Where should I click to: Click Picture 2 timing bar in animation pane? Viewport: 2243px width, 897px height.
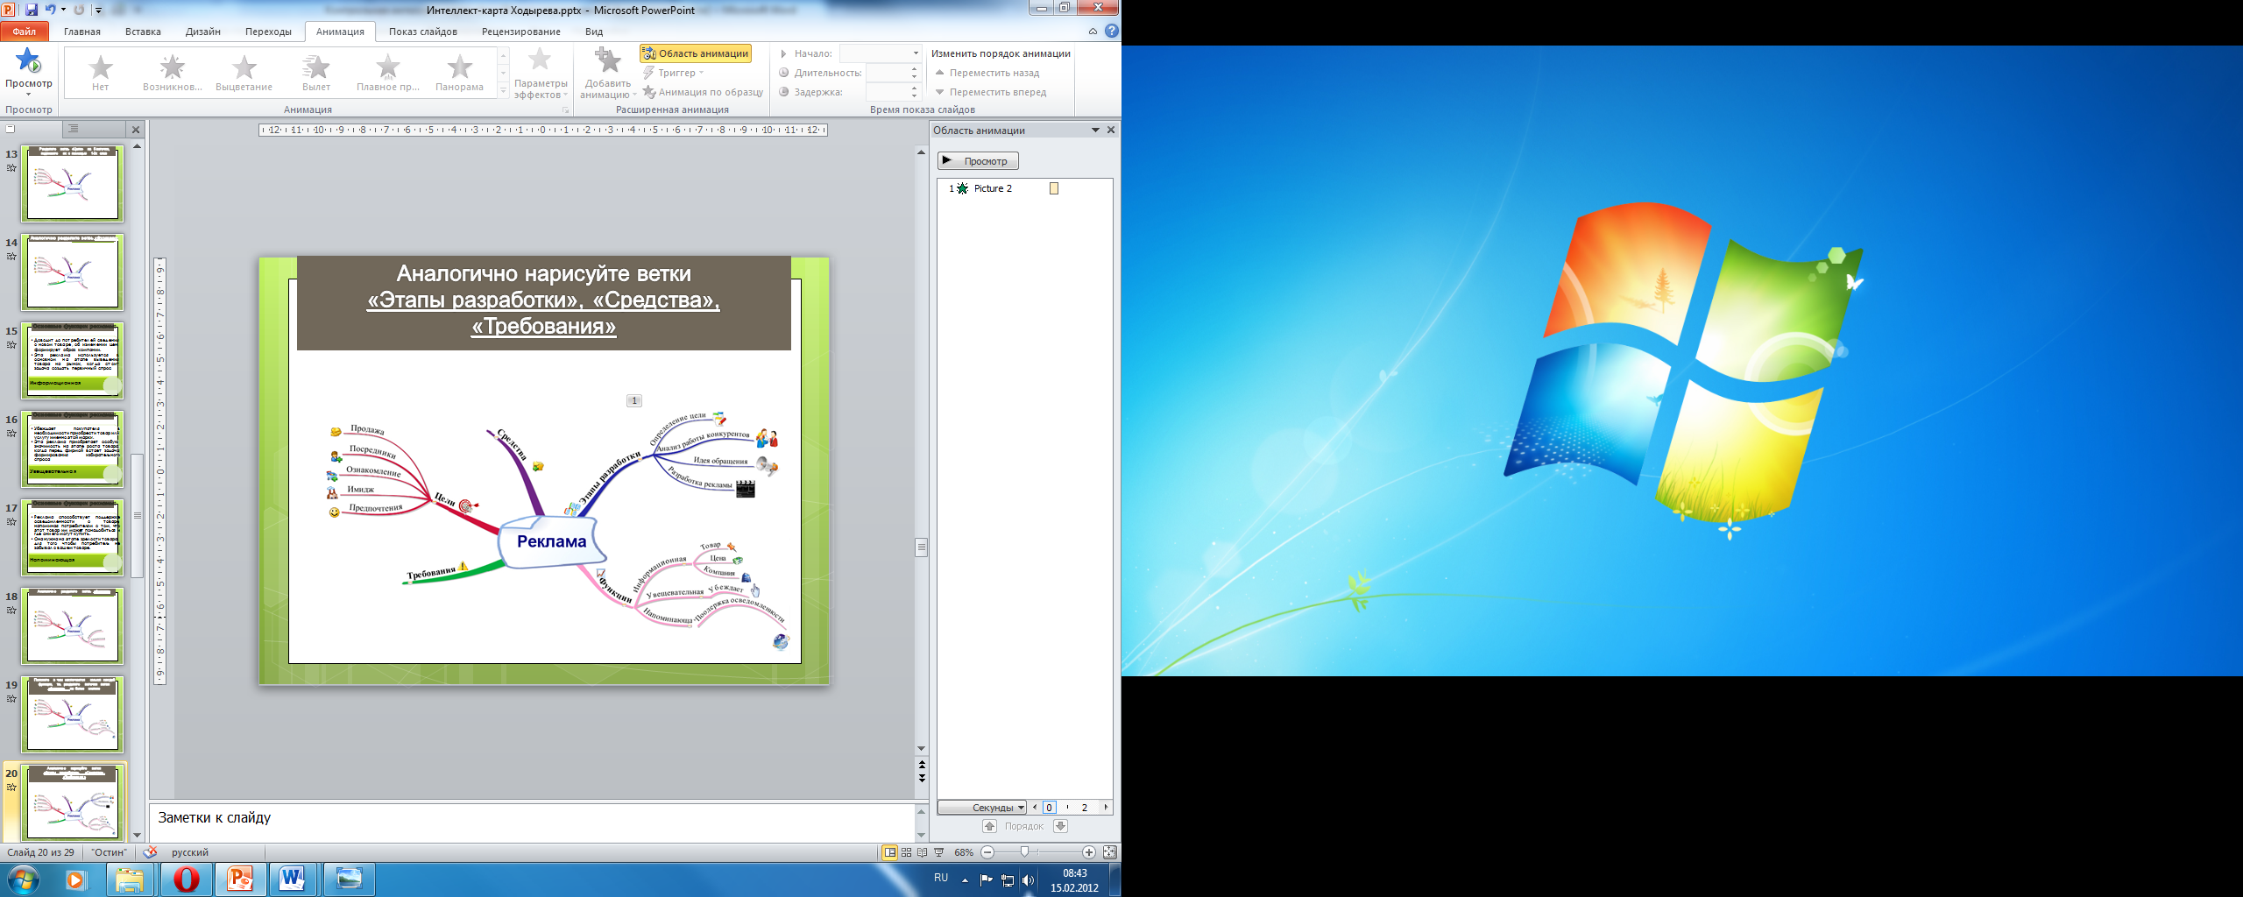coord(1054,188)
